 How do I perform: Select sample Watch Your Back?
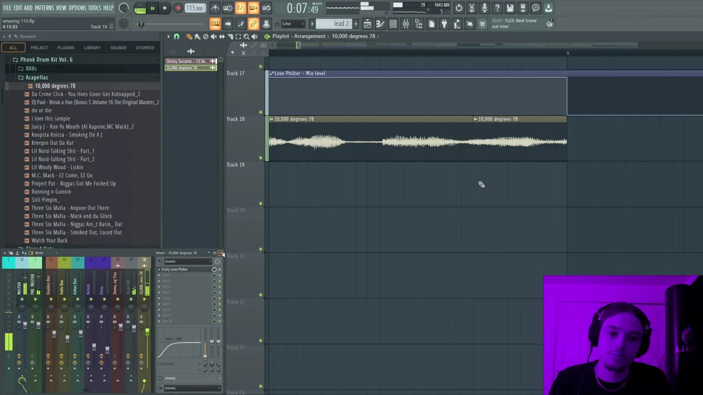49,240
